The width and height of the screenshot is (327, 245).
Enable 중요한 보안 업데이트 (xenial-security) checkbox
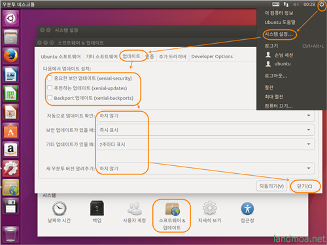50,78
